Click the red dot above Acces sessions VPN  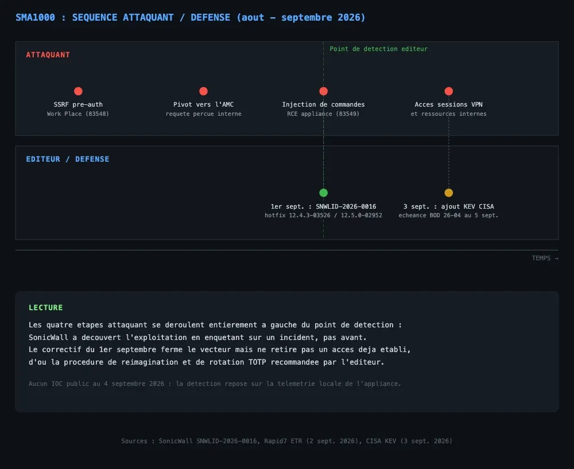(x=448, y=91)
